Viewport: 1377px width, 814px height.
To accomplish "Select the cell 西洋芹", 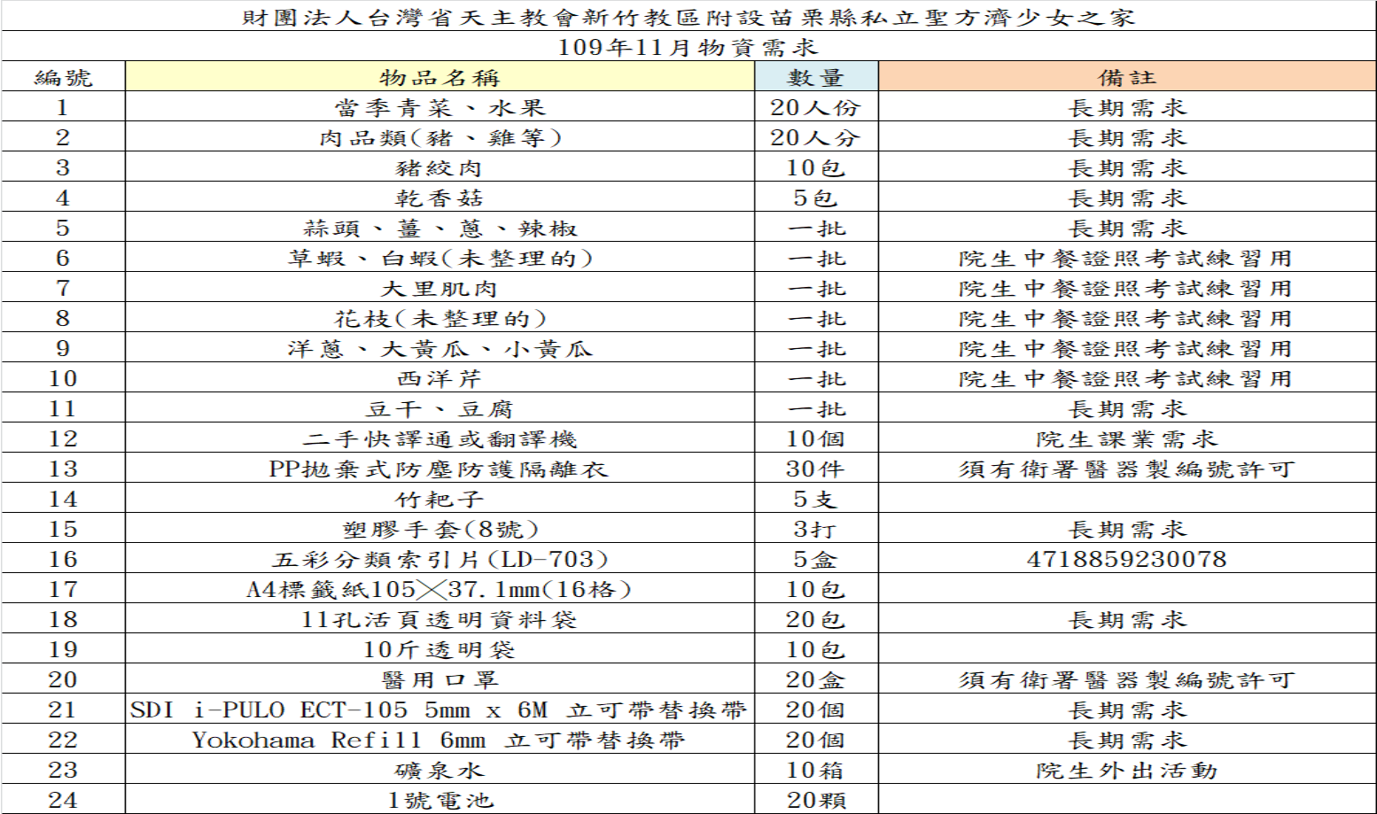I will [x=440, y=378].
